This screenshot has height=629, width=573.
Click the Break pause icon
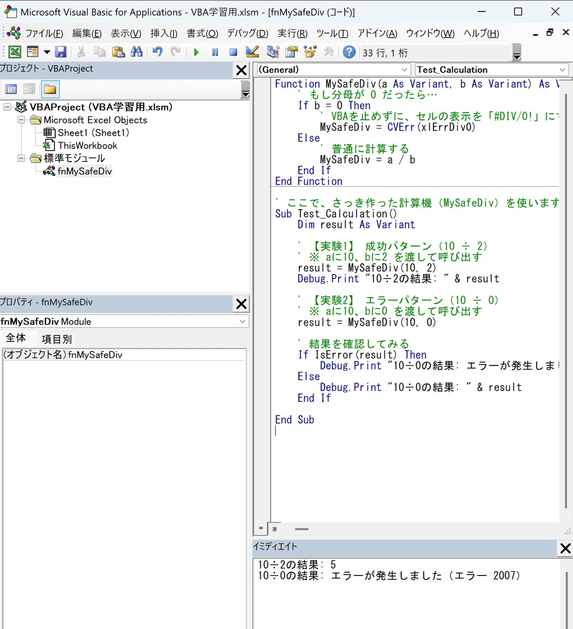coord(215,52)
